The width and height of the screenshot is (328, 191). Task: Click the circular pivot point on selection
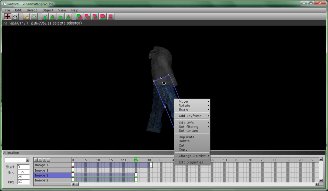point(164,83)
